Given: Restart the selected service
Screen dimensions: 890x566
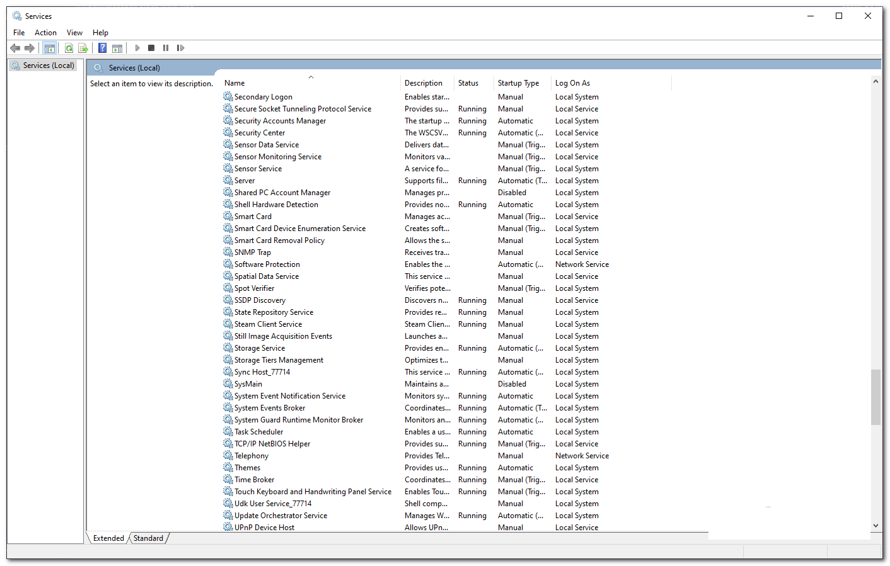Looking at the screenshot, I should [181, 48].
